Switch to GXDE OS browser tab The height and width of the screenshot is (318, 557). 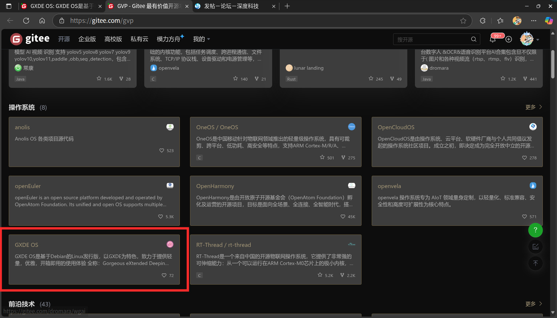point(62,6)
